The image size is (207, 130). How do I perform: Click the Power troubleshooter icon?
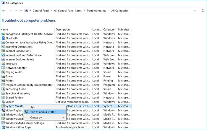(x=3, y=76)
